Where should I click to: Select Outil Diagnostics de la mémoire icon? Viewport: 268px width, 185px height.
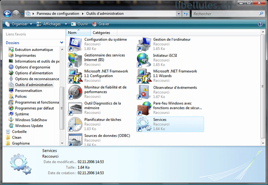tap(75, 108)
